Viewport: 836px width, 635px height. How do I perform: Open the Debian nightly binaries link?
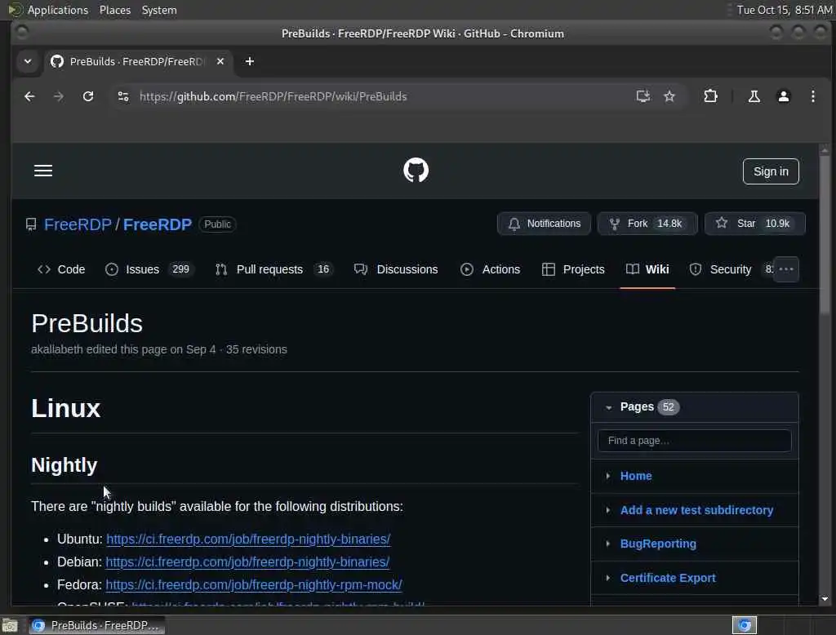tap(247, 562)
